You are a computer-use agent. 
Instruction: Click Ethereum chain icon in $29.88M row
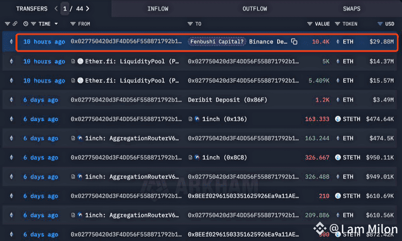(11, 42)
